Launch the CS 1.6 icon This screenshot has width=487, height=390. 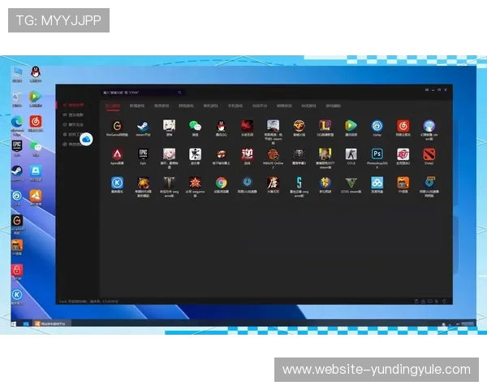coord(351,154)
